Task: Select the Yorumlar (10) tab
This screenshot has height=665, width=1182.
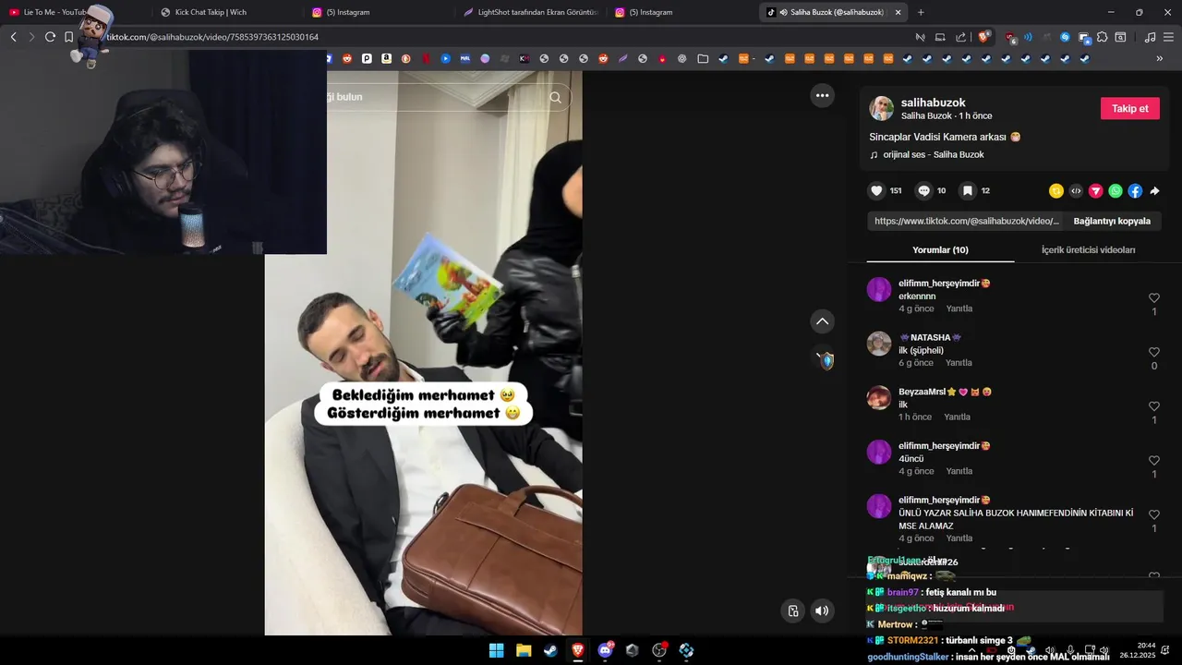Action: click(x=940, y=249)
